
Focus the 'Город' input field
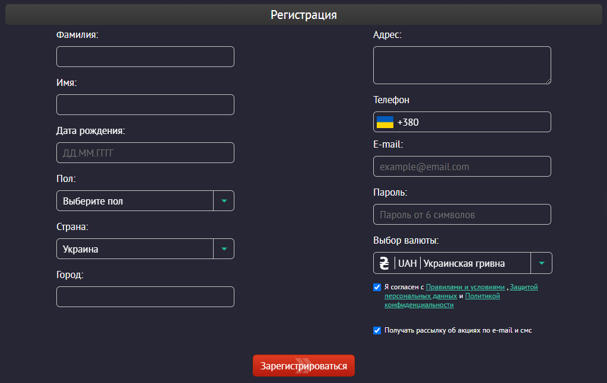(x=145, y=296)
